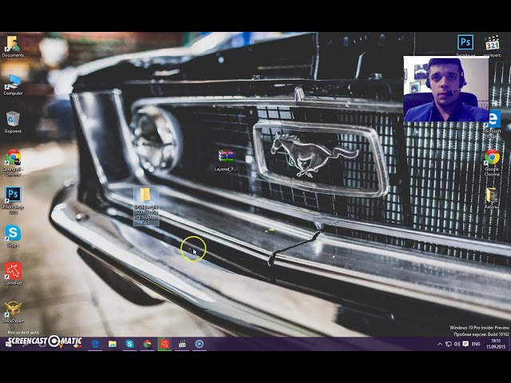The image size is (511, 383).
Task: Select the Корзина recycle bin icon
Action: click(13, 122)
